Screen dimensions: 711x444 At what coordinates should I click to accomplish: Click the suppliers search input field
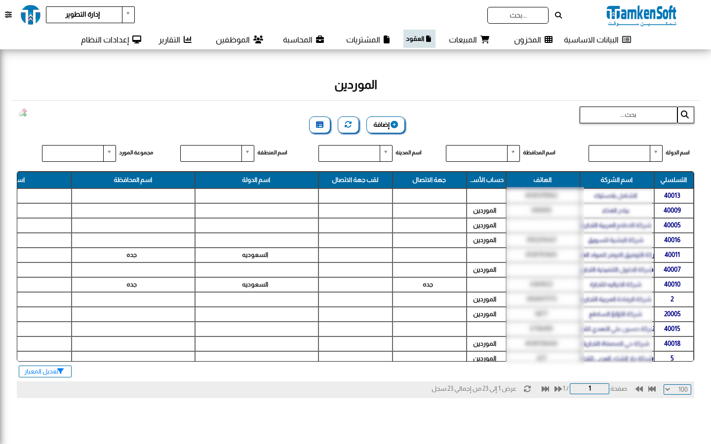pyautogui.click(x=628, y=115)
